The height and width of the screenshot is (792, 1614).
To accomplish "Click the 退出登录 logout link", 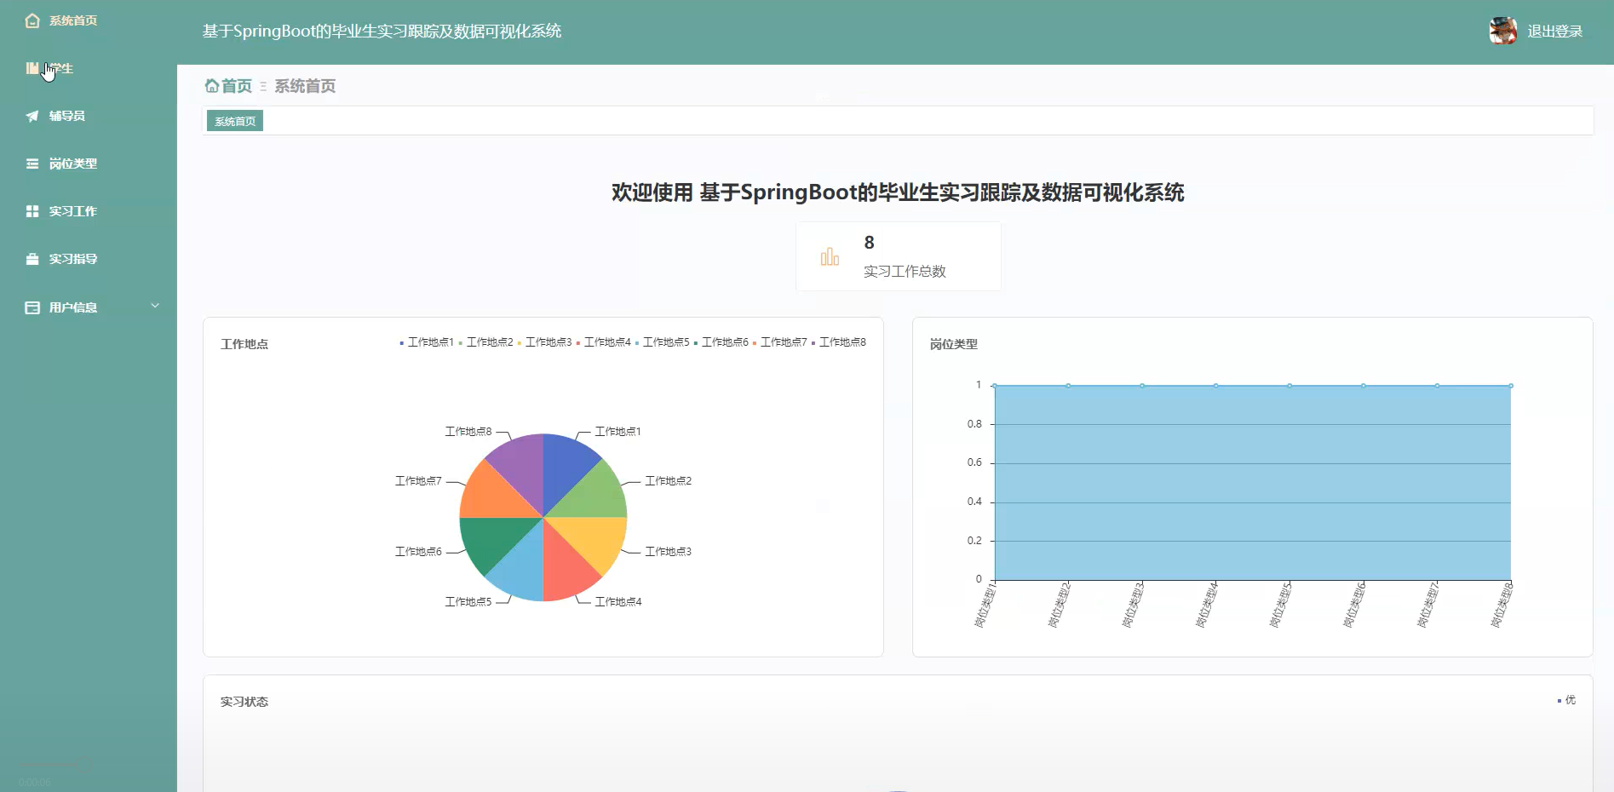I will [1554, 32].
